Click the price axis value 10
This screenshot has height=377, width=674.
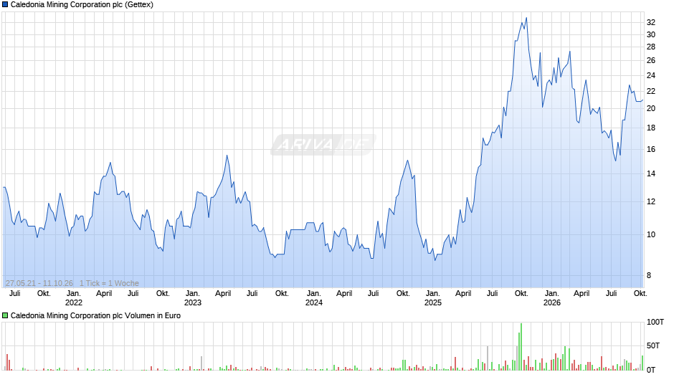(651, 234)
